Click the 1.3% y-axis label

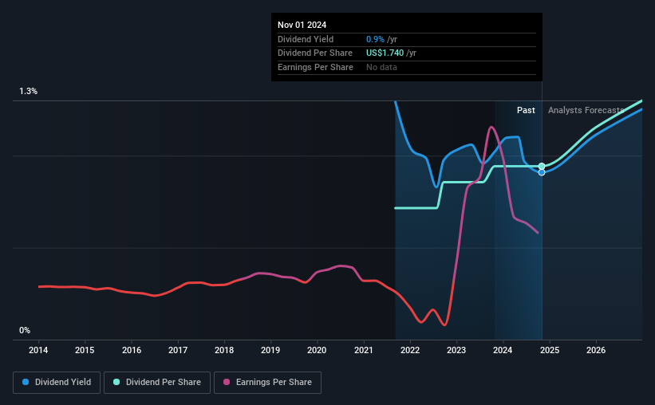pos(29,92)
